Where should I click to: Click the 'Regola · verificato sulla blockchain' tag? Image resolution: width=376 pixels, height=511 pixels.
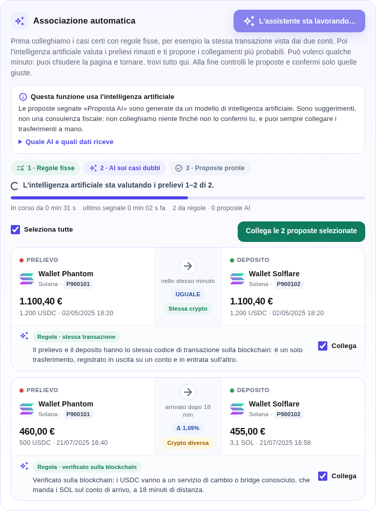click(87, 467)
